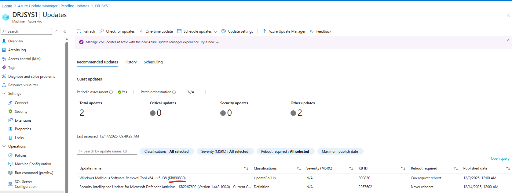Collapse the Settings section

coord(4,94)
